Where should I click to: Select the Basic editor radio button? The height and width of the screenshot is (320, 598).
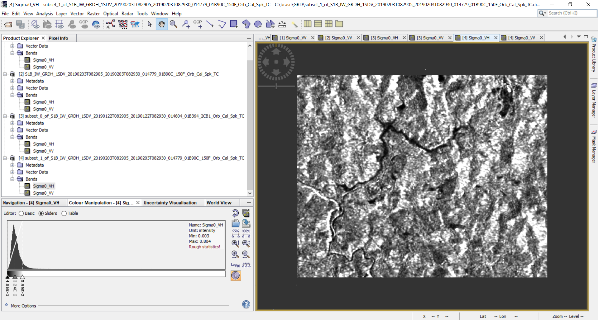coord(21,214)
